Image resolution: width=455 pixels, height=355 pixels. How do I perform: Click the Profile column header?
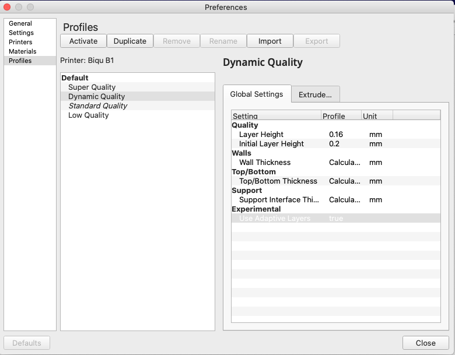pyautogui.click(x=341, y=115)
